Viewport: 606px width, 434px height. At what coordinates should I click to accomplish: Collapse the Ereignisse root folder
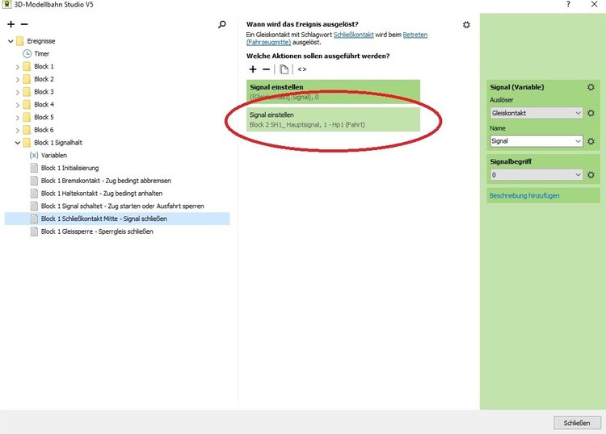(11, 41)
